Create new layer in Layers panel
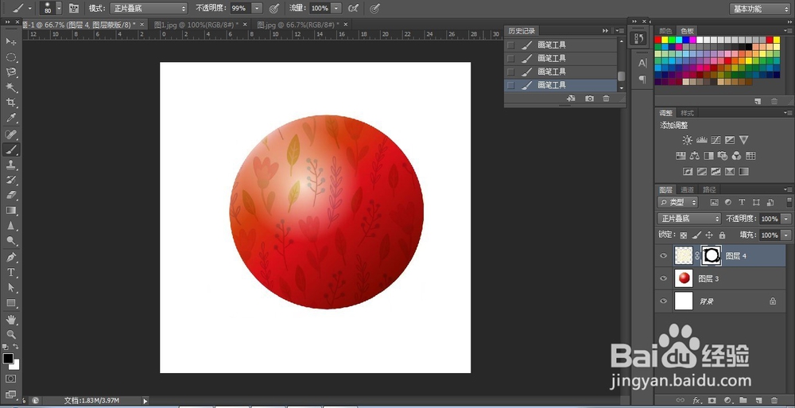795x408 pixels. pyautogui.click(x=759, y=400)
